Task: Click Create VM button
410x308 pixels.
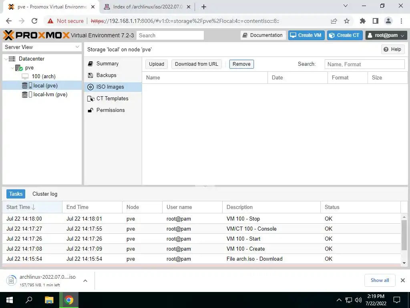Action: (x=306, y=35)
